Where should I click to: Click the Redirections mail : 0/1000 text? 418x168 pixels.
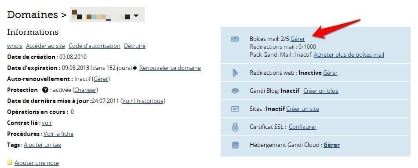click(283, 47)
